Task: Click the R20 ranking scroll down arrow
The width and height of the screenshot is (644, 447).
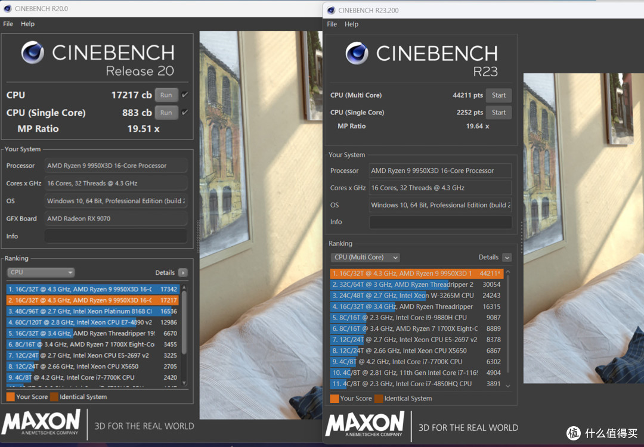Action: point(184,383)
